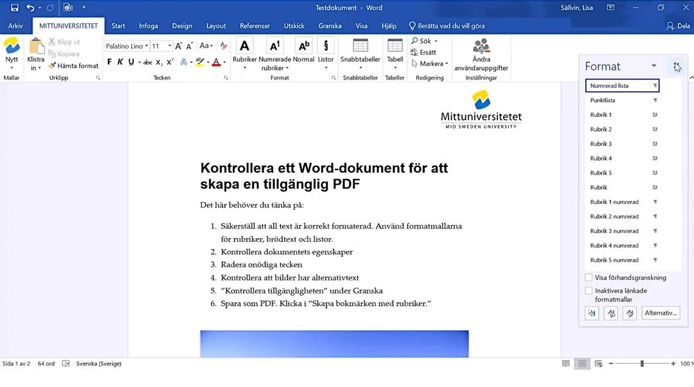Click the Alternativ button in Format pane
This screenshot has width=694, height=387.
click(661, 313)
